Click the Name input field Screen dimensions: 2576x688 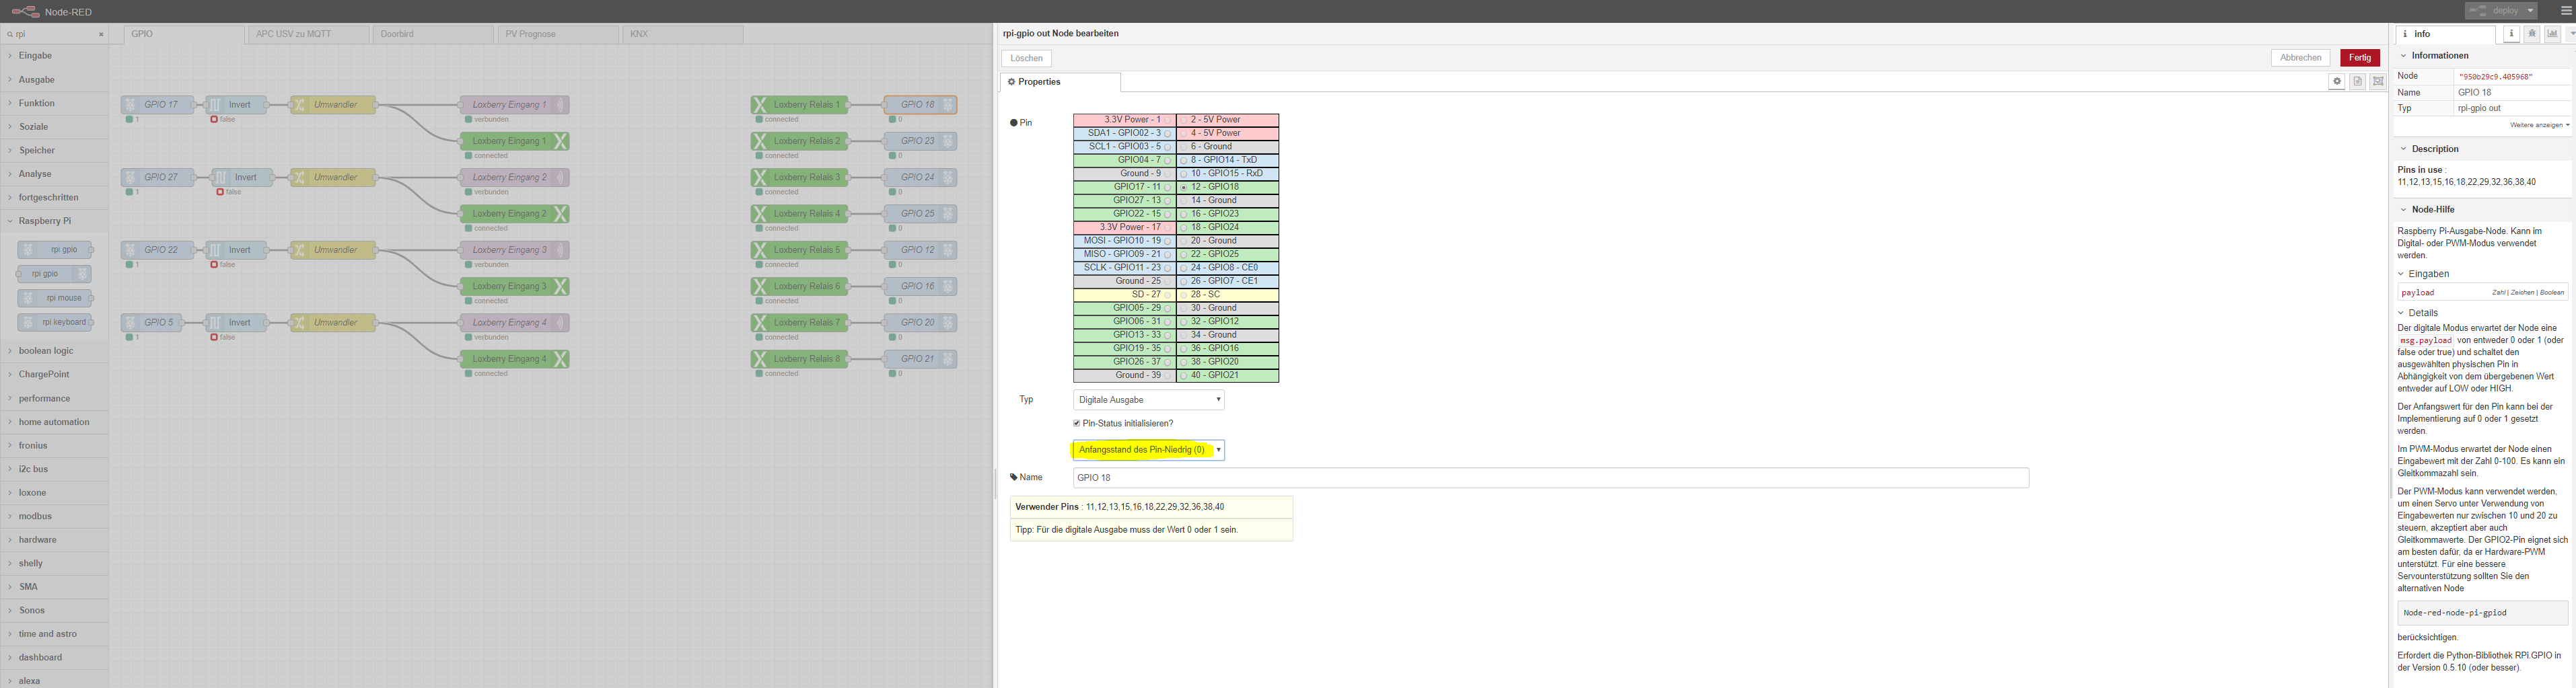click(1550, 478)
